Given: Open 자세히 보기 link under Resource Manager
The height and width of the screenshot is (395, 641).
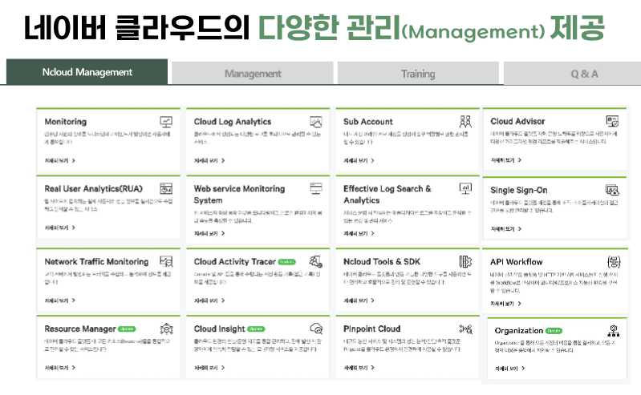Looking at the screenshot, I should coord(59,368).
